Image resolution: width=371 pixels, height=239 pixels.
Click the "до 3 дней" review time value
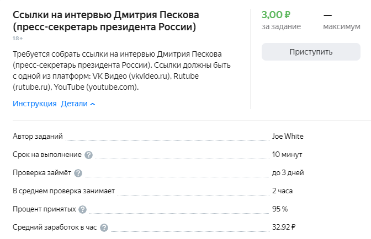[288, 173]
